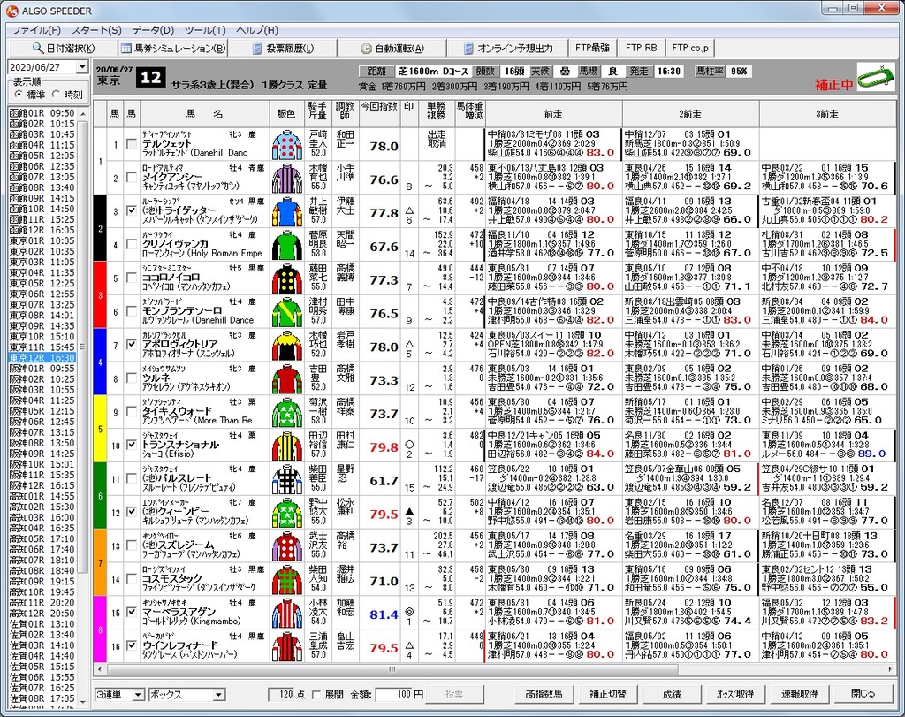
Task: Open the ボックス bet method dropdown
Action: 219,695
